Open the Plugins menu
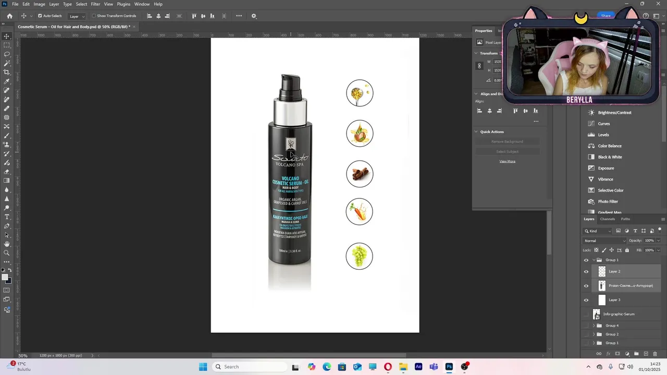The height and width of the screenshot is (375, 667). [x=123, y=4]
